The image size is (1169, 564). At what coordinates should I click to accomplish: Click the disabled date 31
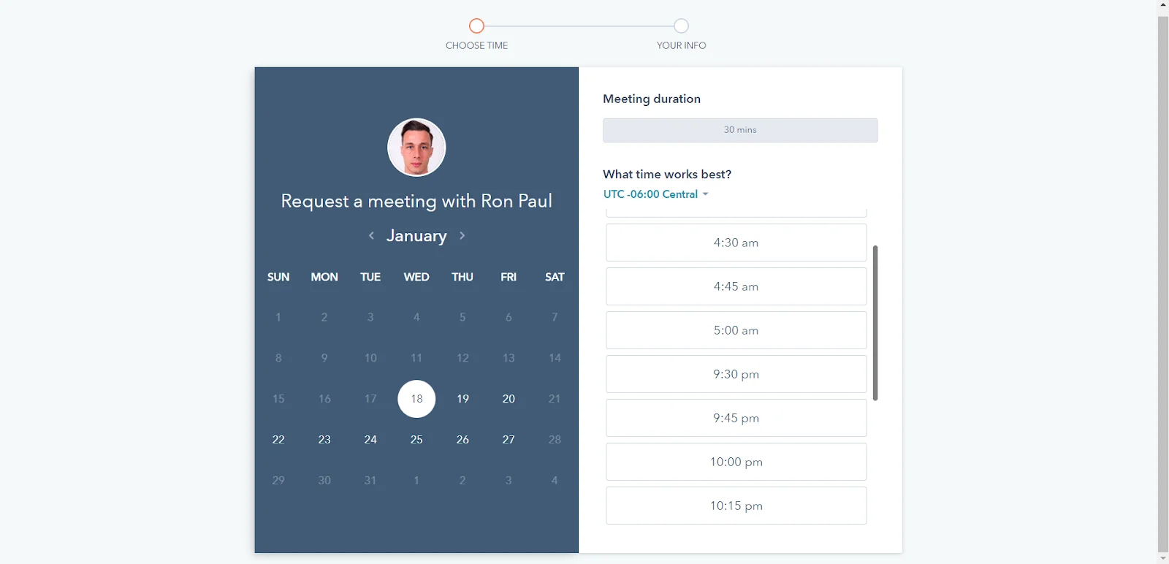(x=370, y=481)
